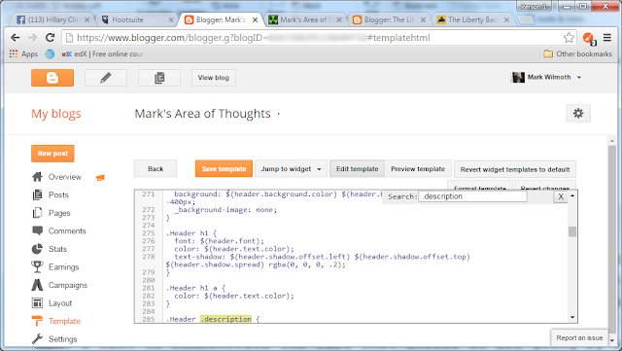
Task: Click the Template paint roller icon
Action: click(37, 321)
